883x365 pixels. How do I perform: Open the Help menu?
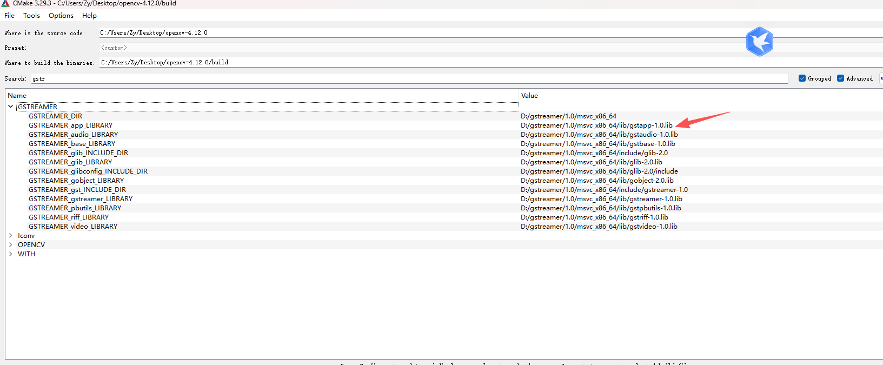pos(89,16)
